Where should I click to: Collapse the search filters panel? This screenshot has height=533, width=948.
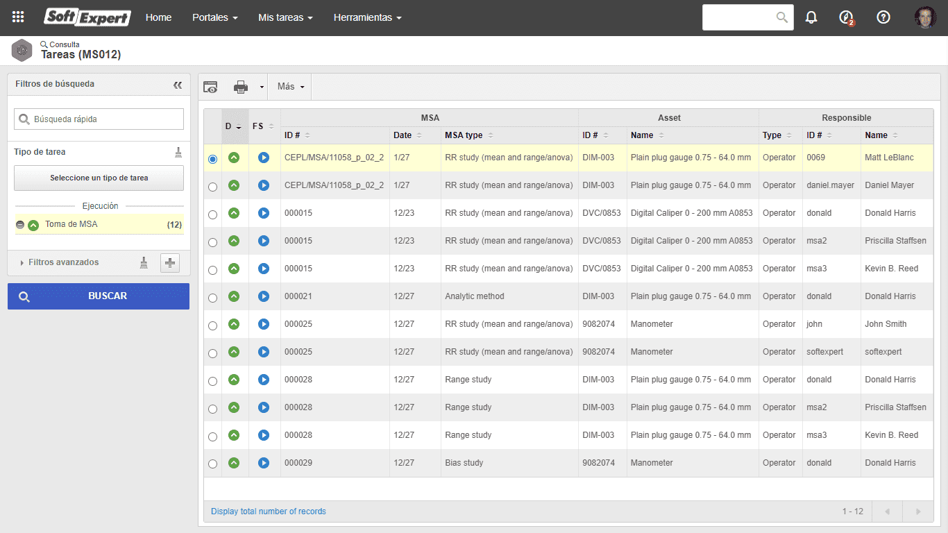[x=178, y=85]
